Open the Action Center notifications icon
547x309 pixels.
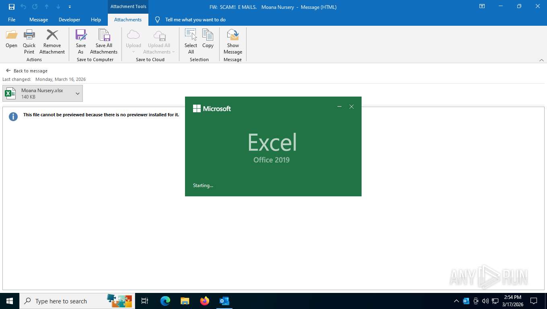tap(534, 301)
